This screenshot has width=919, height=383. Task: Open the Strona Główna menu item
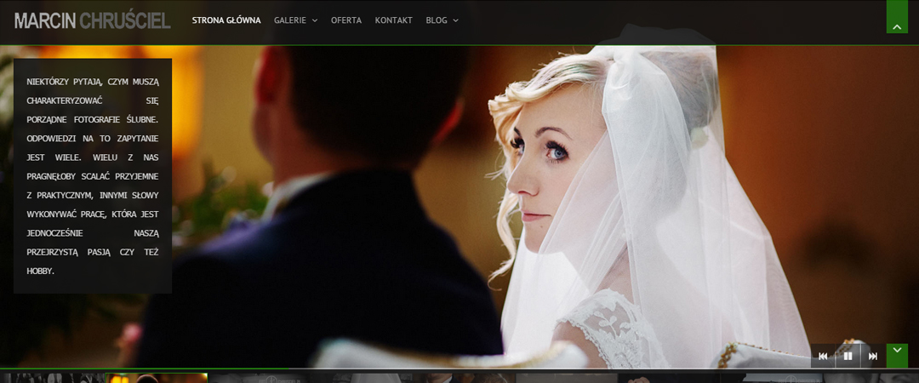coord(226,20)
